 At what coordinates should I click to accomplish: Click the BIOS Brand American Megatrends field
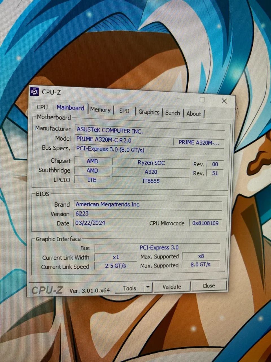pyautogui.click(x=148, y=205)
